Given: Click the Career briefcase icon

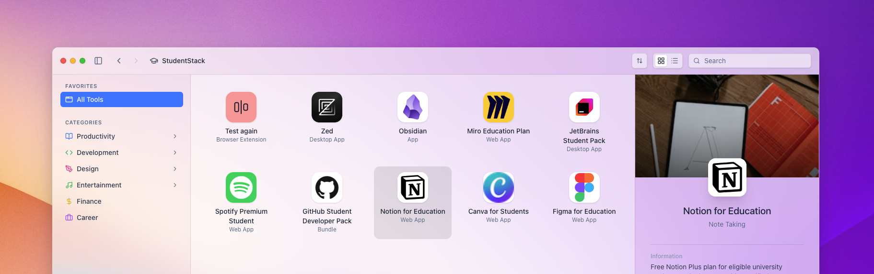Looking at the screenshot, I should tap(69, 218).
